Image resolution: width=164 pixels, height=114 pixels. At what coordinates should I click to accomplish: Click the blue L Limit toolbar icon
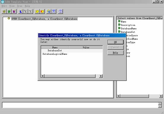click(21, 11)
